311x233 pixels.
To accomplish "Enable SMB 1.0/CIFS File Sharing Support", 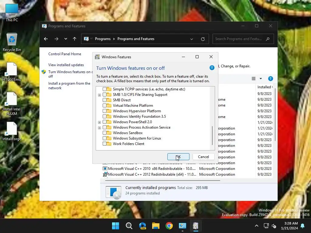I will [104, 95].
